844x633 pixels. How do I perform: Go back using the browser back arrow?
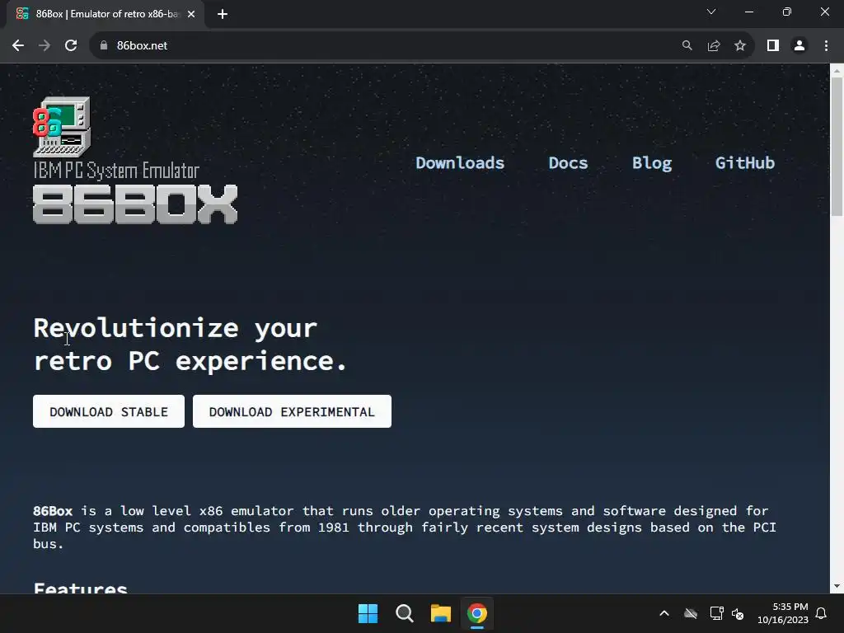click(18, 46)
